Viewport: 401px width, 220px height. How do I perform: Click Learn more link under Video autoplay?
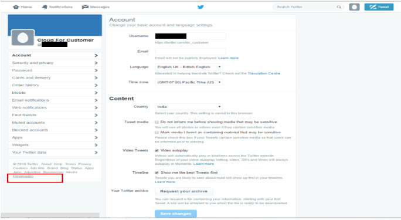[203, 164]
